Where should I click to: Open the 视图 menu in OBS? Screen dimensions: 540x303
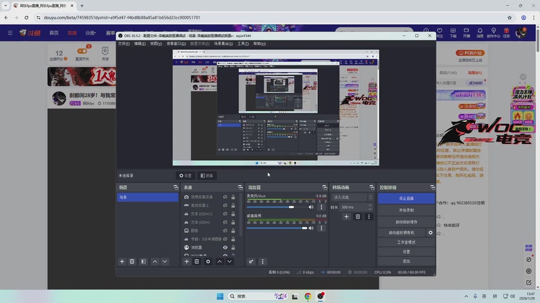tap(156, 44)
